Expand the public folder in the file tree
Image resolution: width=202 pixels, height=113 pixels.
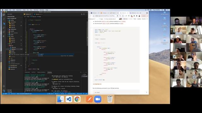pos(12,35)
